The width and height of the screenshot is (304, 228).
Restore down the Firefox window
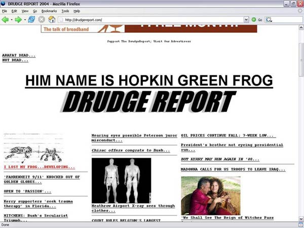point(293,4)
